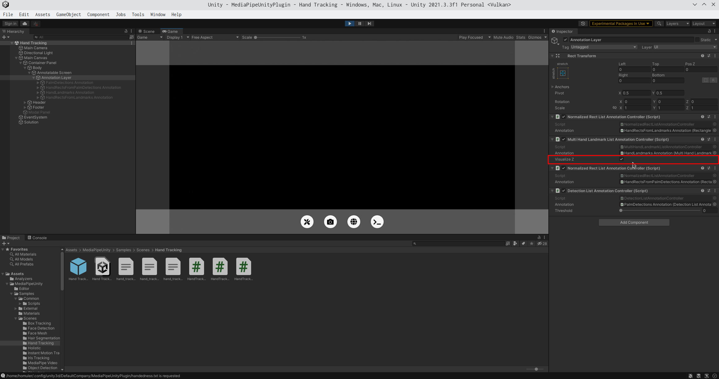Take a screenshot with the camera icon

(x=330, y=222)
